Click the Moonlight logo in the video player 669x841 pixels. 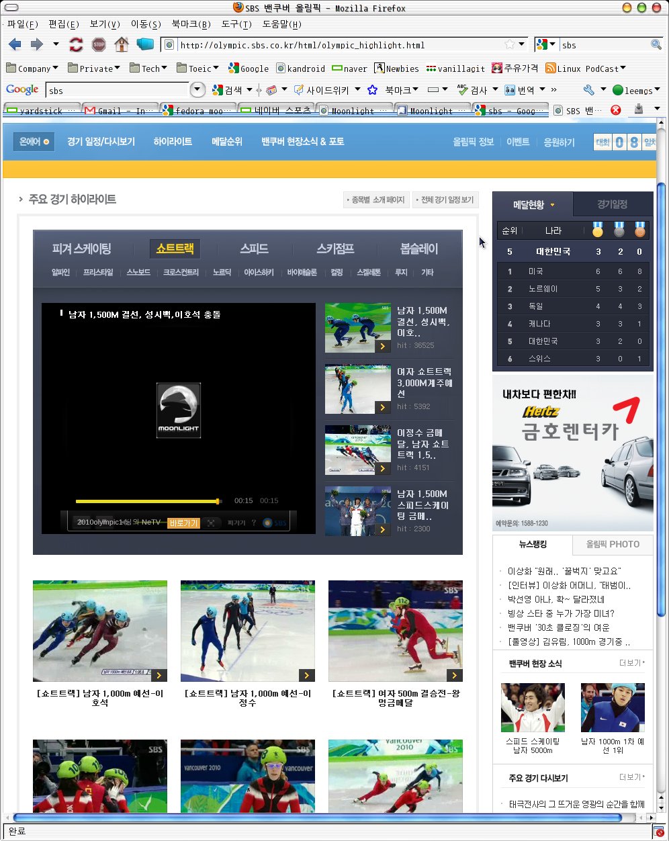click(179, 410)
